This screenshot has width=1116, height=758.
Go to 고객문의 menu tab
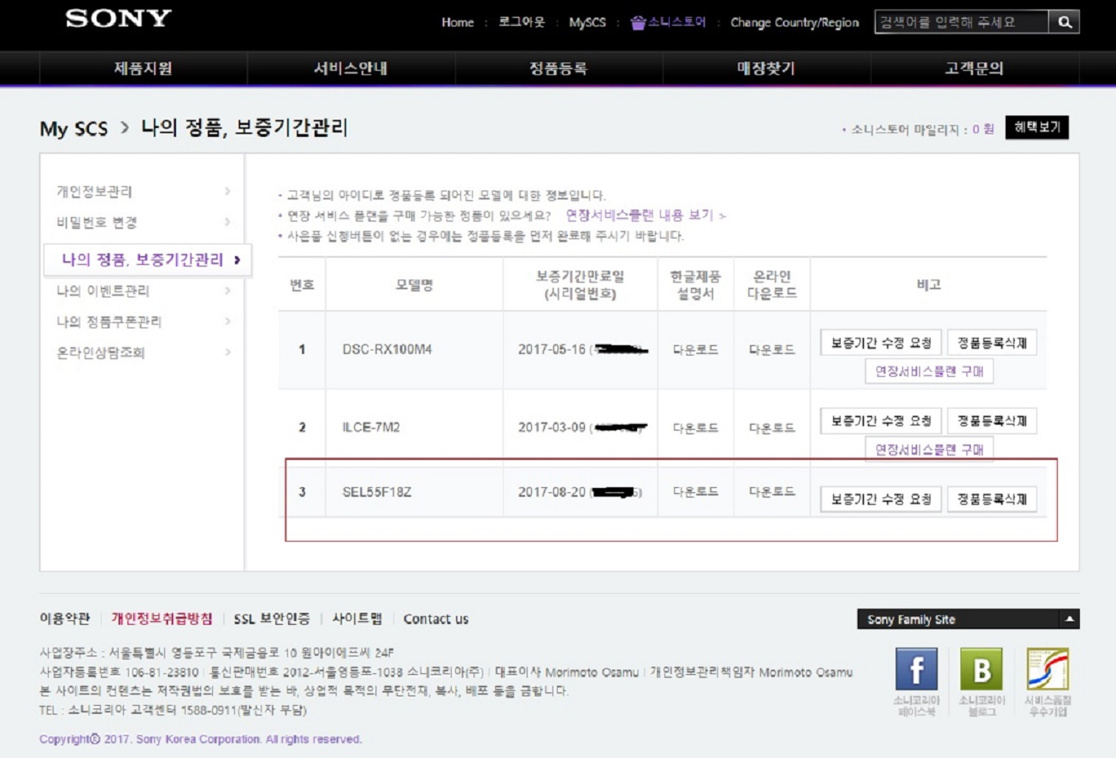coord(974,68)
